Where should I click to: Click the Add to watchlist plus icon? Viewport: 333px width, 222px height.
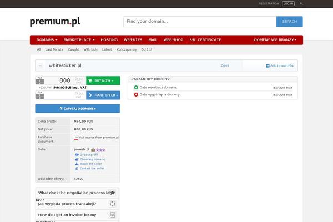click(x=268, y=66)
